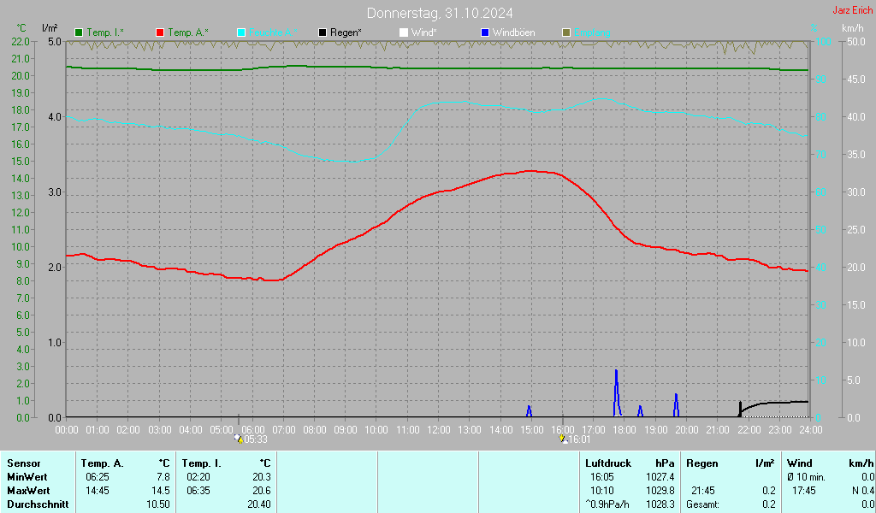Click the pressure minimum time '16:05'

601,477
